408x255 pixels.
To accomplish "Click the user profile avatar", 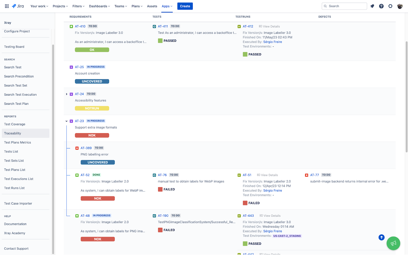I will tap(400, 6).
